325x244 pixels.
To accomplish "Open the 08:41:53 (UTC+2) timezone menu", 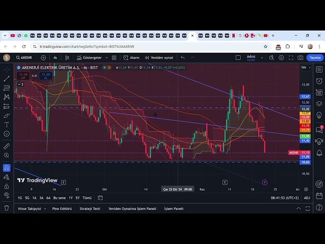I will tap(285, 198).
